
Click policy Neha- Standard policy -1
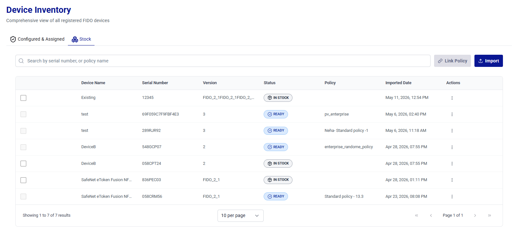[x=346, y=131]
